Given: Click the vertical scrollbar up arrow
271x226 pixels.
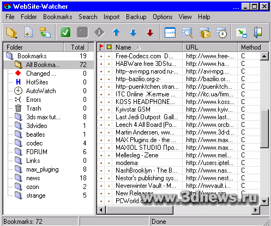Looking at the screenshot, I should [x=264, y=56].
